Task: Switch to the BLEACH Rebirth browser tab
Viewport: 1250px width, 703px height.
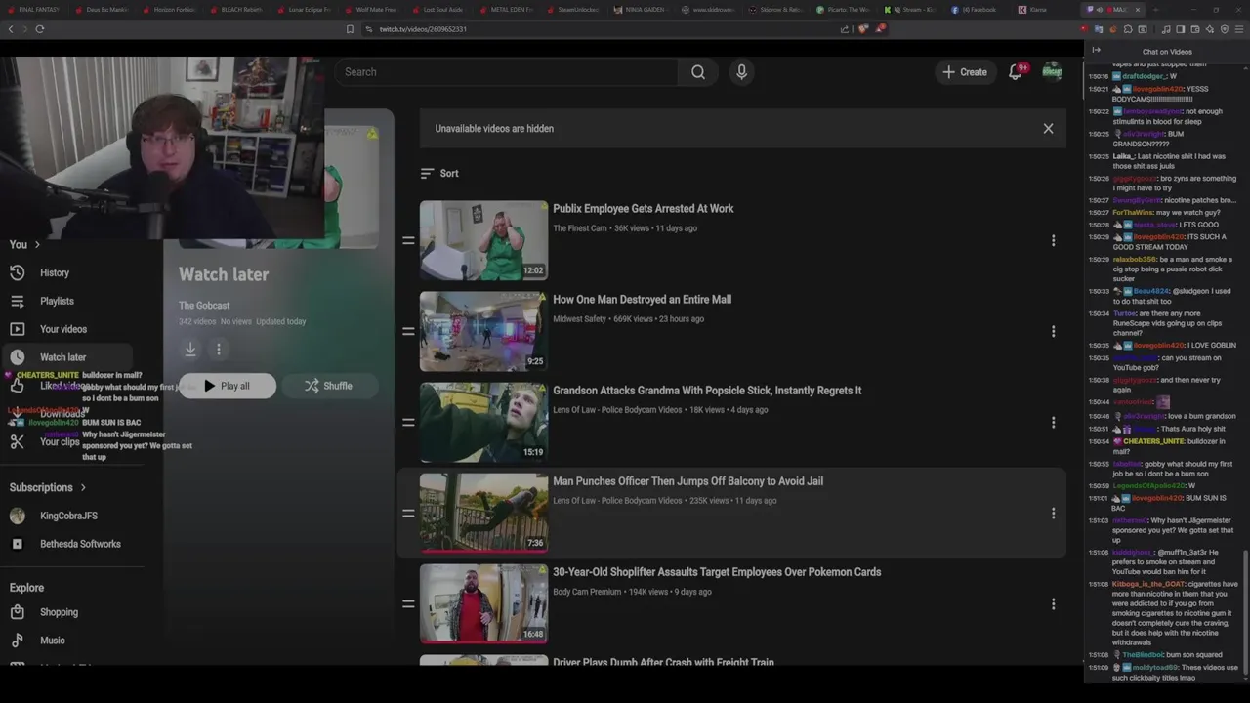Action: tap(237, 10)
